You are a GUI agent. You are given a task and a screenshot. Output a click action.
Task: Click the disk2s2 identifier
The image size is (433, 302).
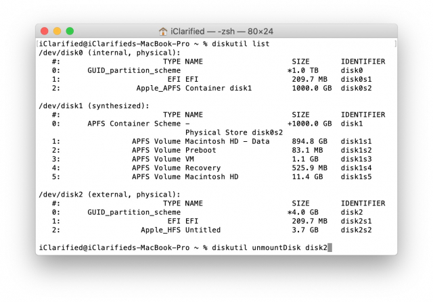356,230
